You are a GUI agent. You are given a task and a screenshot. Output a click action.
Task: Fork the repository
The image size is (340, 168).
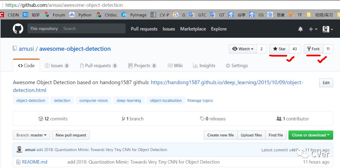tap(314, 49)
